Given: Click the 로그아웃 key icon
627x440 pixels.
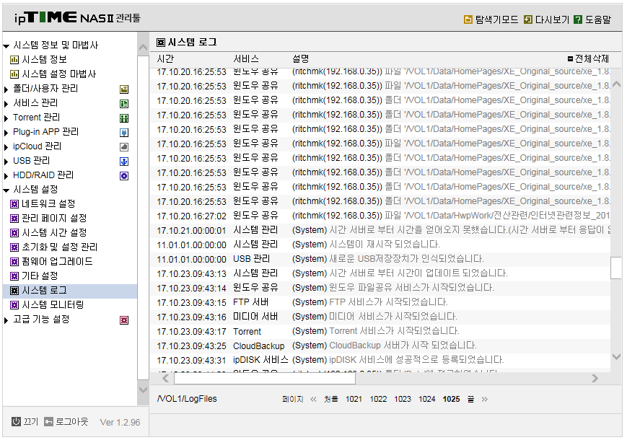Looking at the screenshot, I should click(49, 422).
